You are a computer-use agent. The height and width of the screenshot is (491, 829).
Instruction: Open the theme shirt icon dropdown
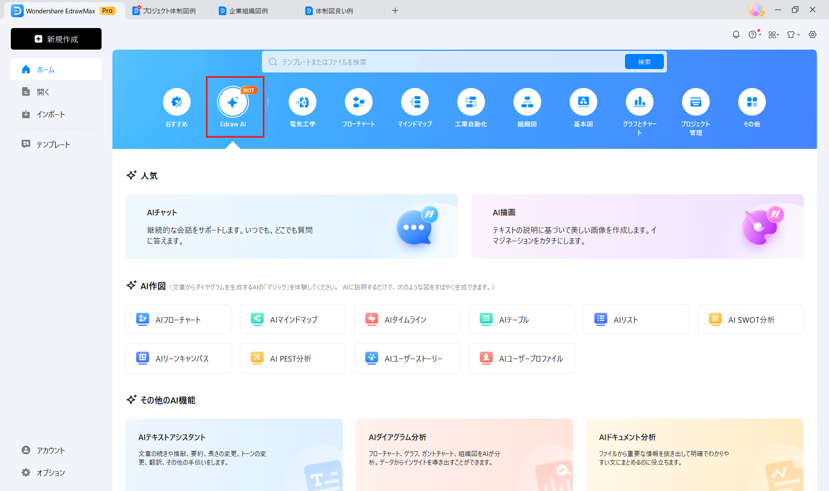793,35
